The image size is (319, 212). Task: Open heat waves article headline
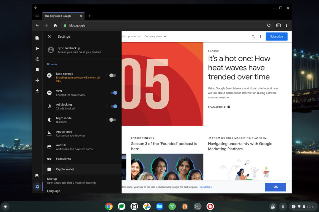tap(239, 68)
